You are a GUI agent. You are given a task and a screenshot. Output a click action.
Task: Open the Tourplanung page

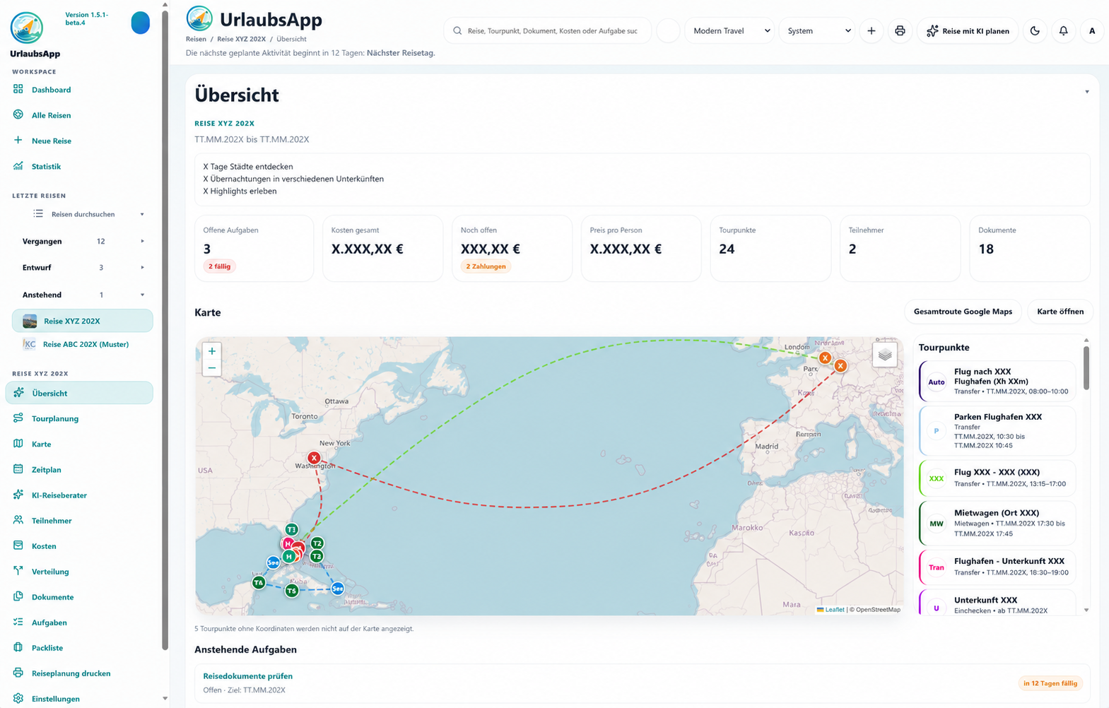click(79, 418)
